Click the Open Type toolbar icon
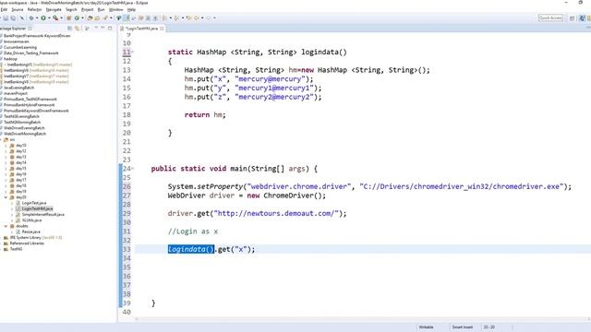 tap(90, 18)
